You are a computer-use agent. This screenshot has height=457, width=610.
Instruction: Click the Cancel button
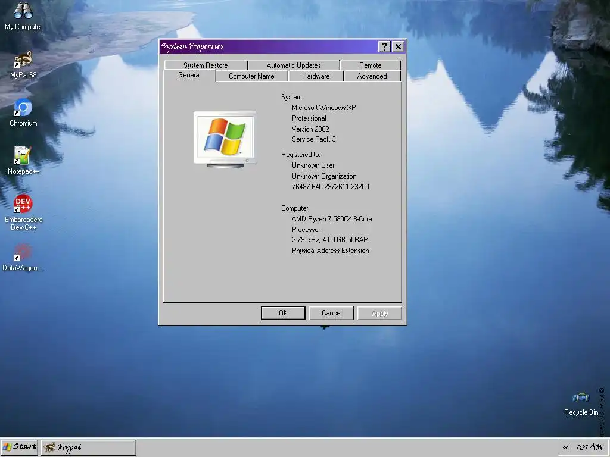tap(331, 313)
